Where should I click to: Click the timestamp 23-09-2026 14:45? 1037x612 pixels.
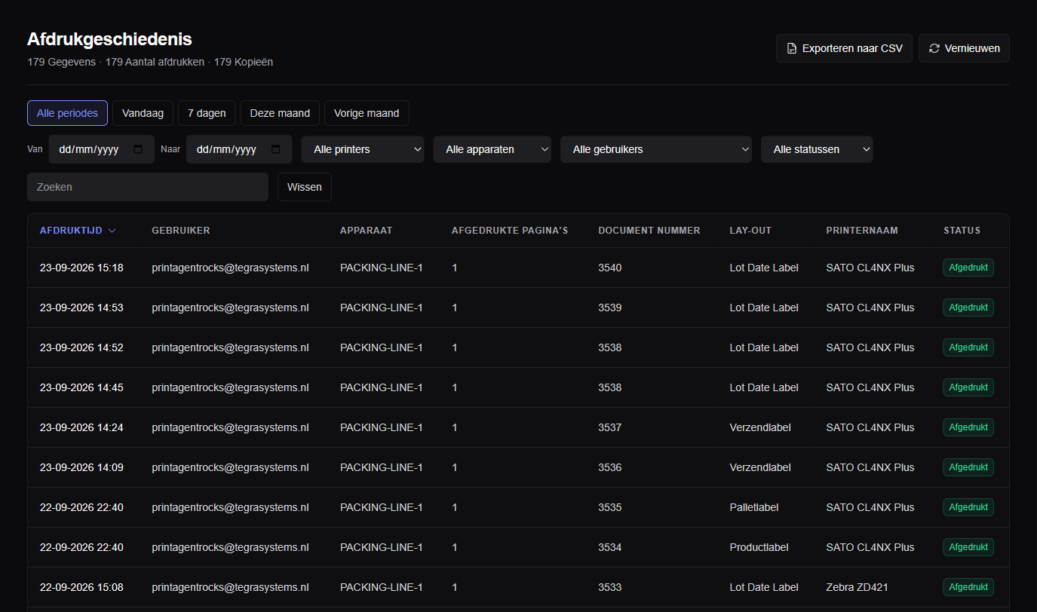point(81,387)
